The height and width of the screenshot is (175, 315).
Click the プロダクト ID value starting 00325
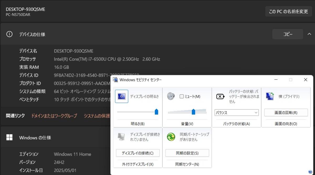tap(82, 83)
